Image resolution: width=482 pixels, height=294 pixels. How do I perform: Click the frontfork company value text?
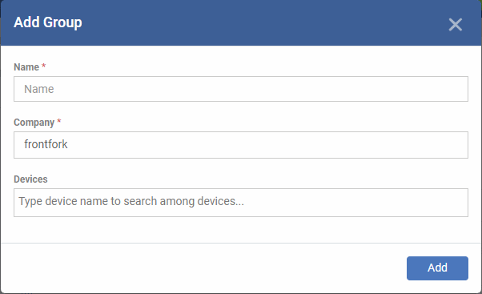[46, 144]
